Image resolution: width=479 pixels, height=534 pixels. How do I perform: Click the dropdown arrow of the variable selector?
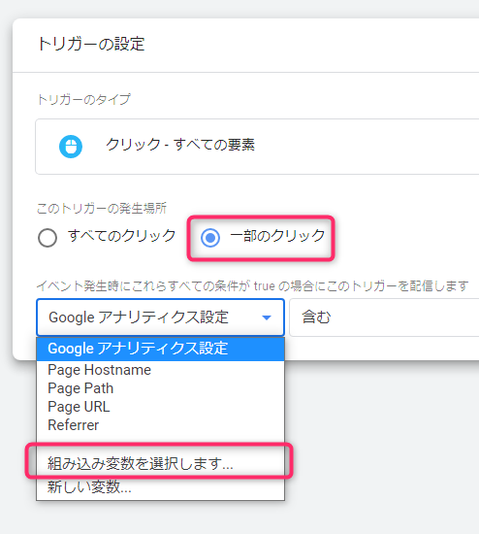coord(267,317)
